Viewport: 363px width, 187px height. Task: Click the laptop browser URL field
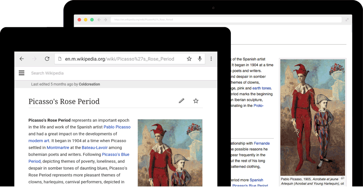(x=226, y=20)
